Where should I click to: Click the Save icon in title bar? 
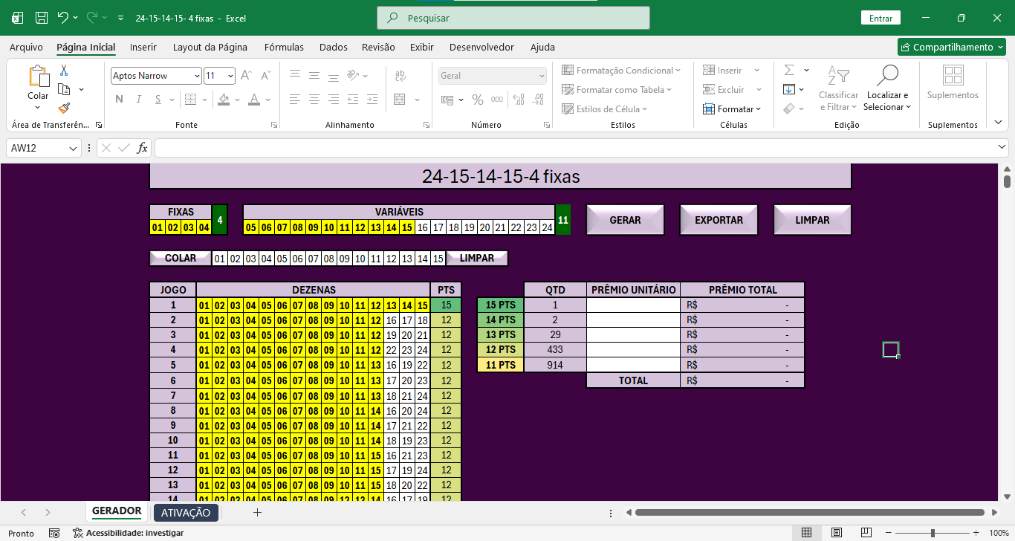point(42,17)
